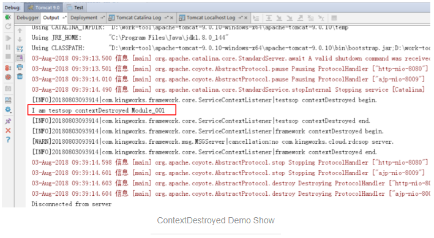
Task: Click the 09:39:14.601 stop ajp-nio-8009 line
Action: pos(228,173)
